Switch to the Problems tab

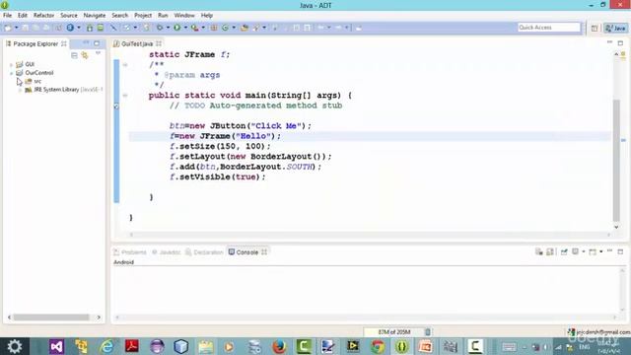click(x=130, y=252)
